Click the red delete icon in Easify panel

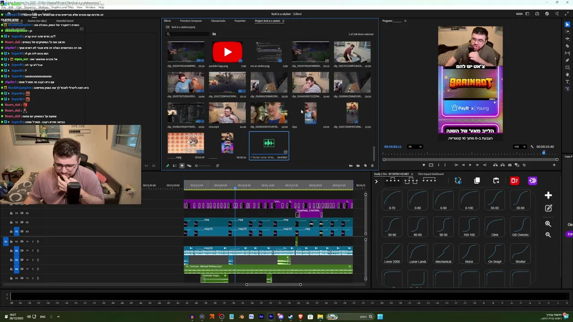[x=514, y=181]
